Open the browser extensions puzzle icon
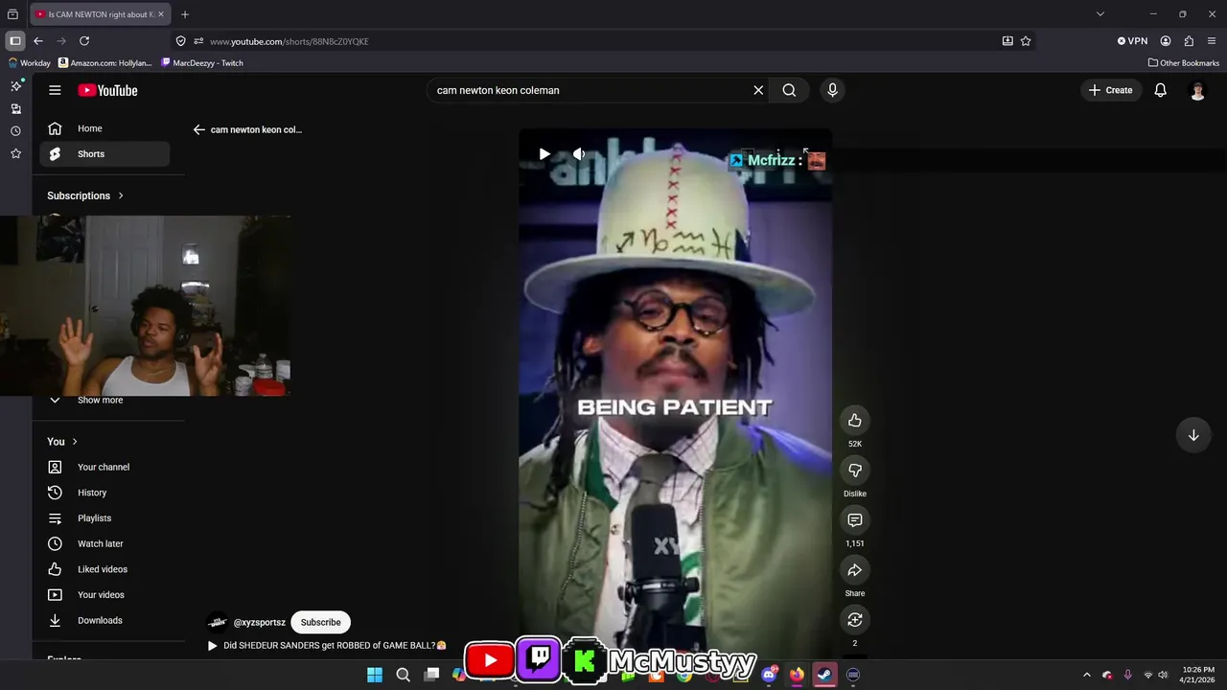Viewport: 1227px width, 690px height. [1189, 41]
